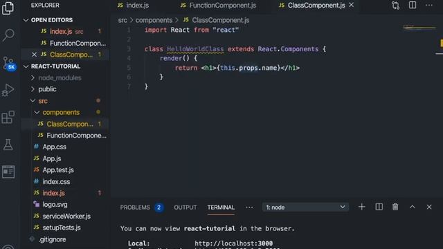Open the Explorer view in activity bar
443x249 pixels.
click(8, 8)
